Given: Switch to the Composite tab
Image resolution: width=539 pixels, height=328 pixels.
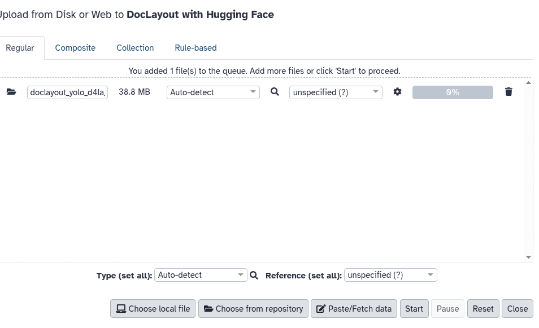Looking at the screenshot, I should pyautogui.click(x=75, y=48).
